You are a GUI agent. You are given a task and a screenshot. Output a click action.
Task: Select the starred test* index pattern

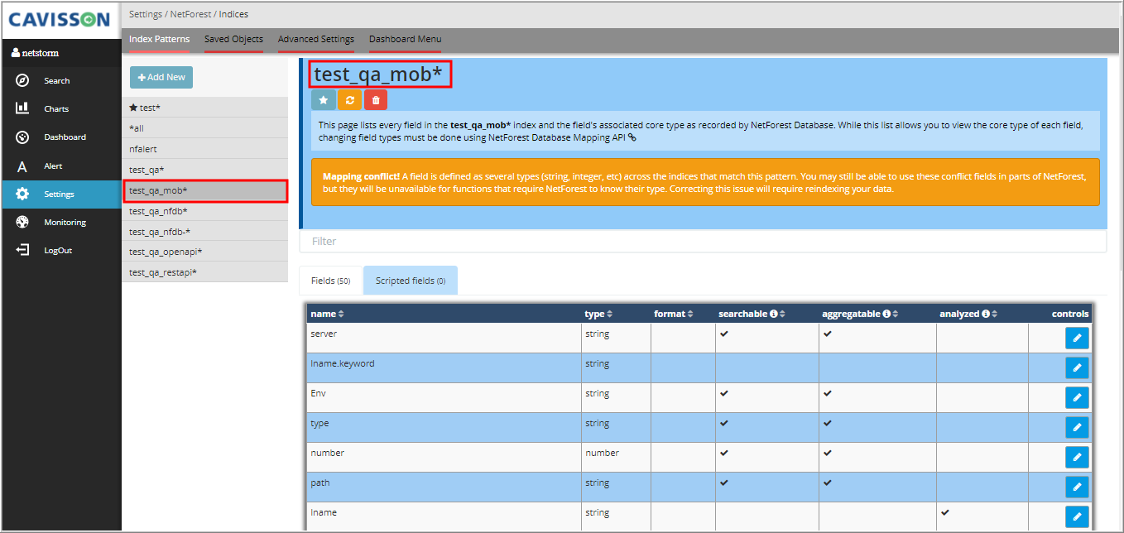pos(205,108)
